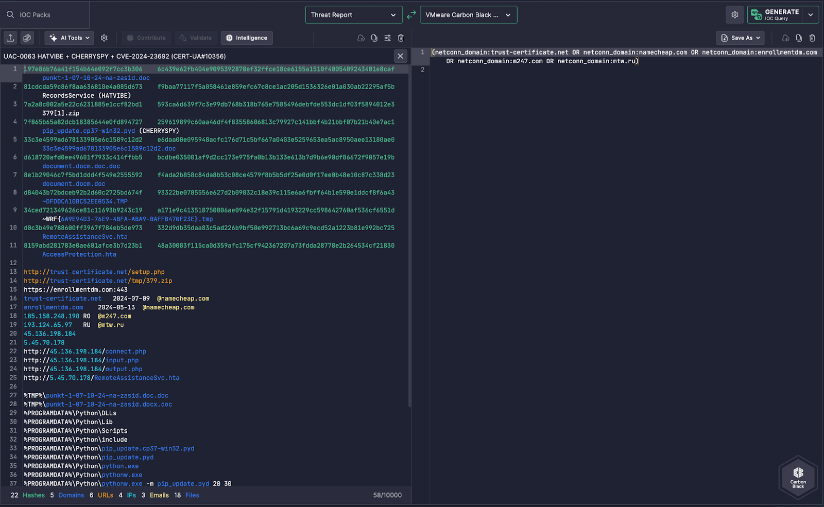The width and height of the screenshot is (824, 507).
Task: Delete the generated query via the trash icon
Action: (x=812, y=38)
